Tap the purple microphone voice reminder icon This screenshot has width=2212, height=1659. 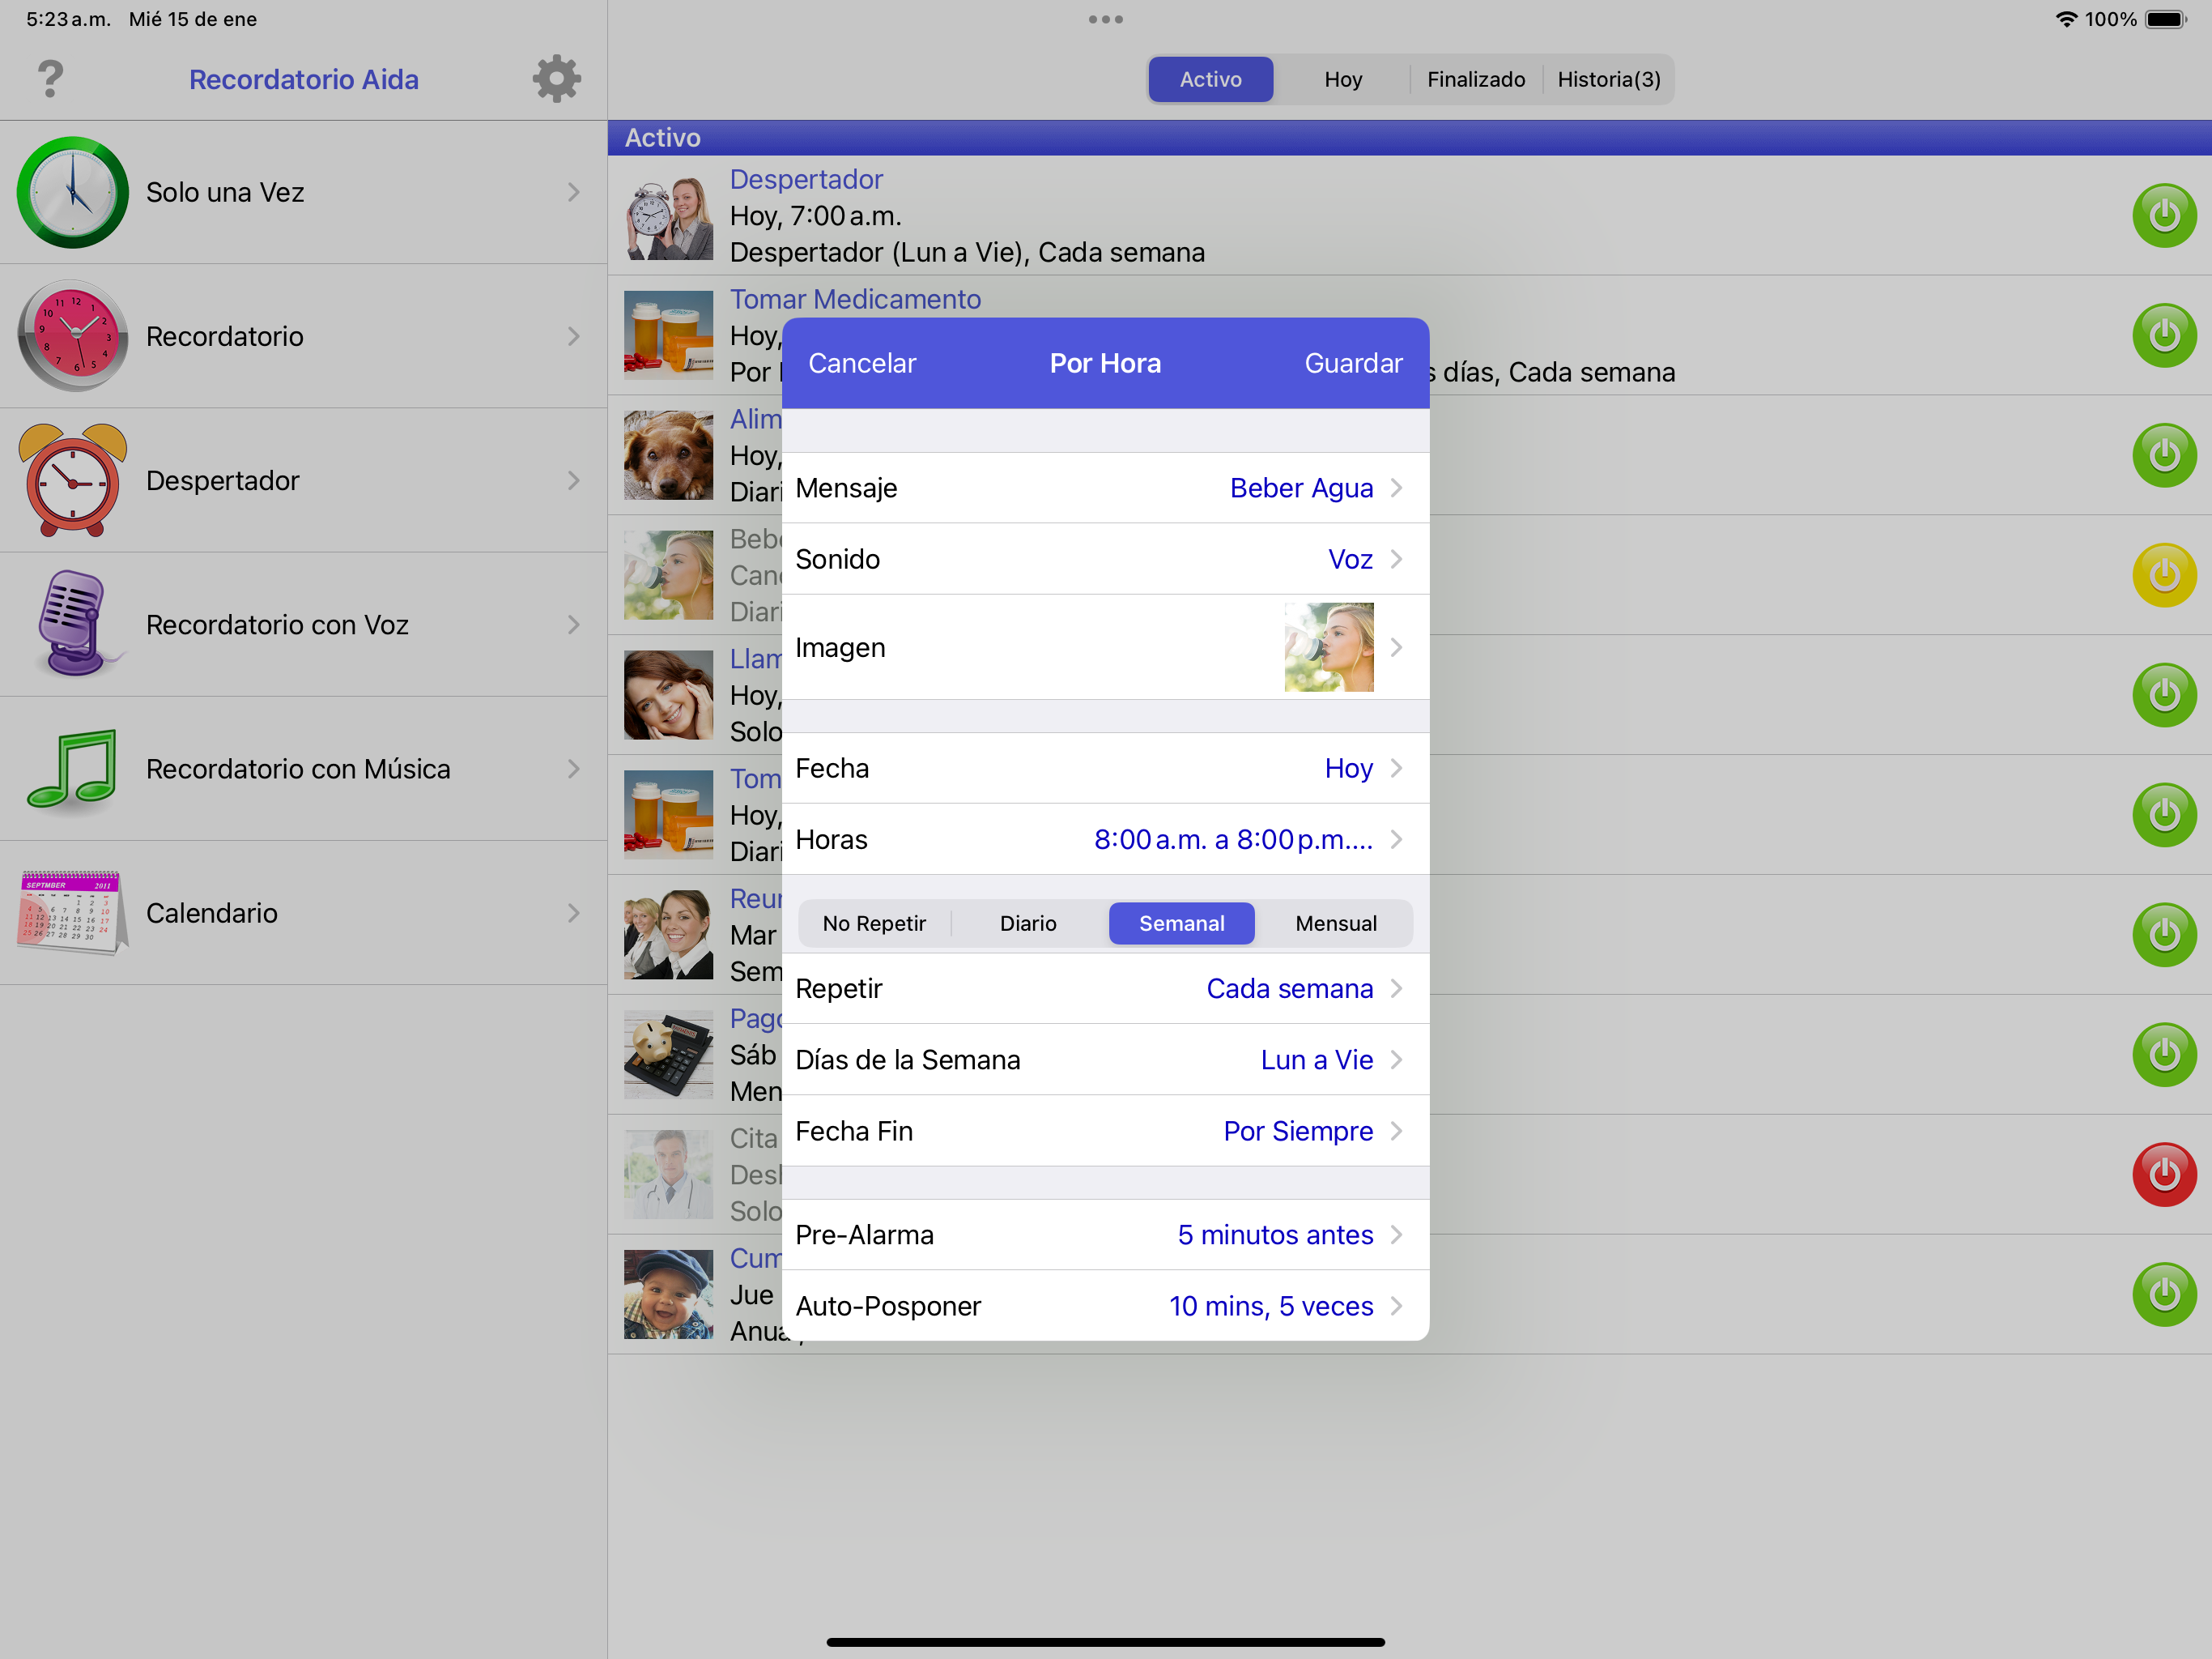(x=73, y=625)
